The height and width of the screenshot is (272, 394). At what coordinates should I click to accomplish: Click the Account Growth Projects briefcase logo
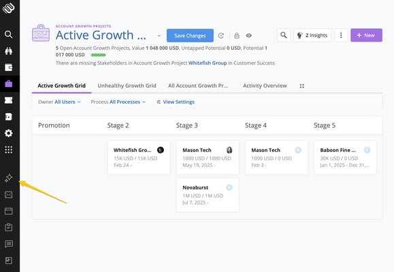[41, 33]
